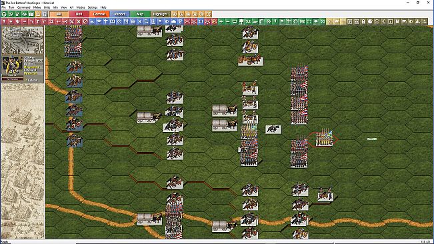This screenshot has width=434, height=244.
Task: Zoom out with the green minus icon
Action: click(228, 21)
